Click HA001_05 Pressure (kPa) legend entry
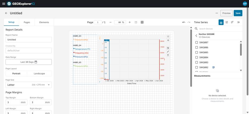249x114 pixels. point(81,66)
